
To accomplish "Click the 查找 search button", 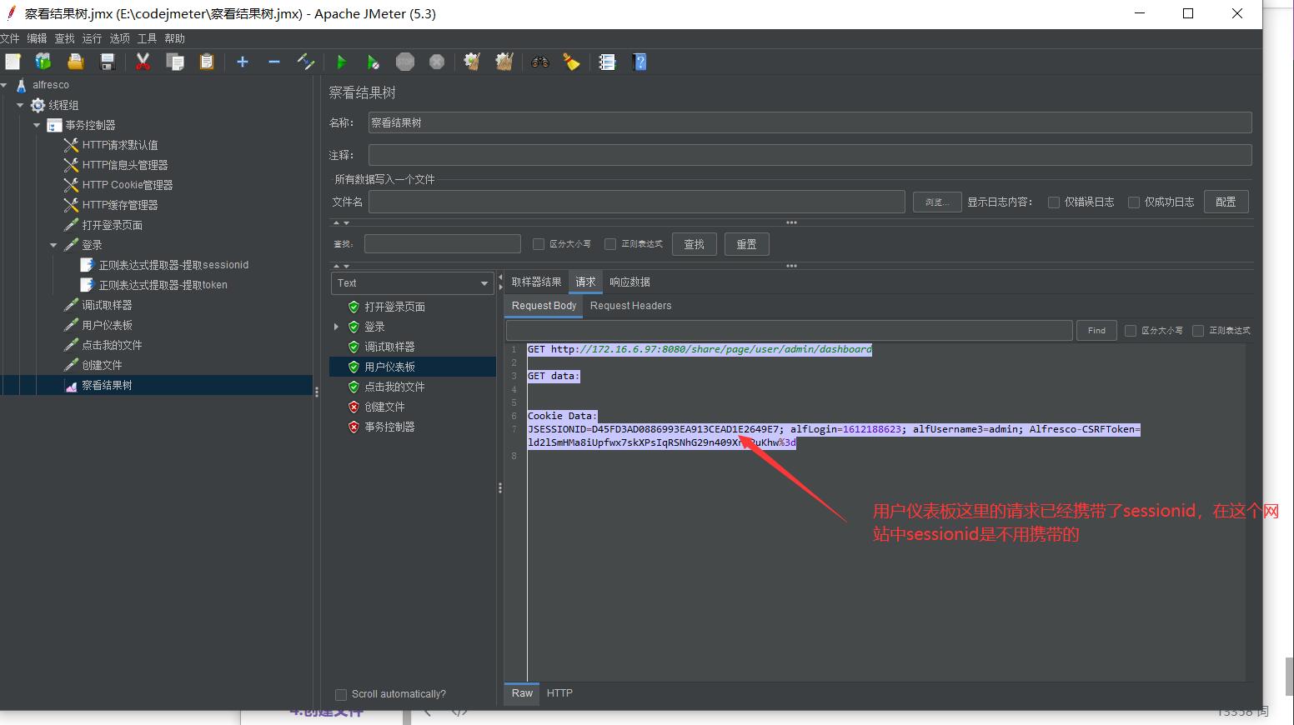I will click(694, 244).
